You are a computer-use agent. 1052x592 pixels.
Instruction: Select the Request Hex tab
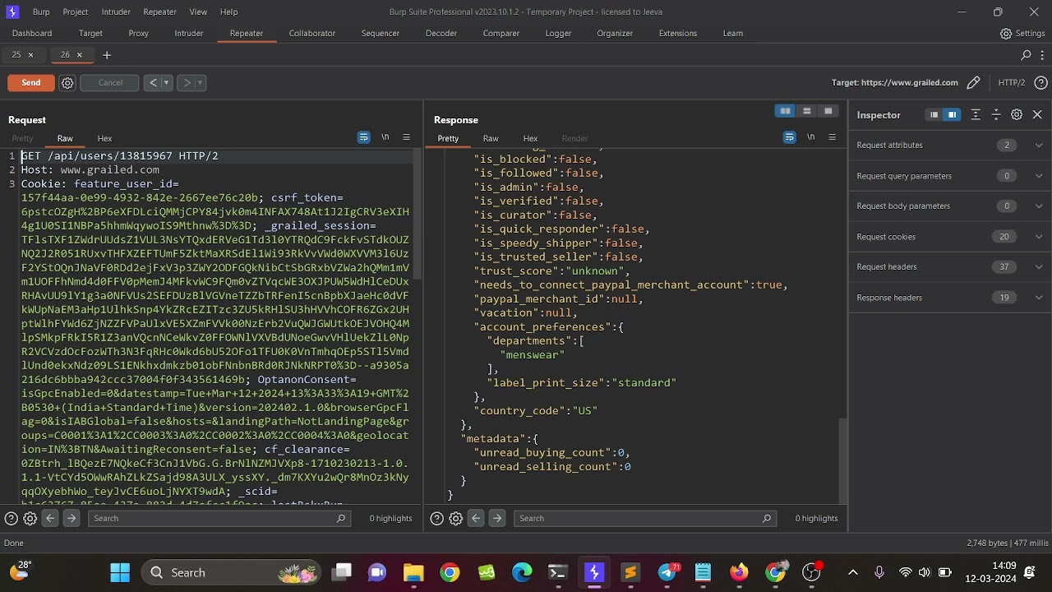pyautogui.click(x=104, y=138)
